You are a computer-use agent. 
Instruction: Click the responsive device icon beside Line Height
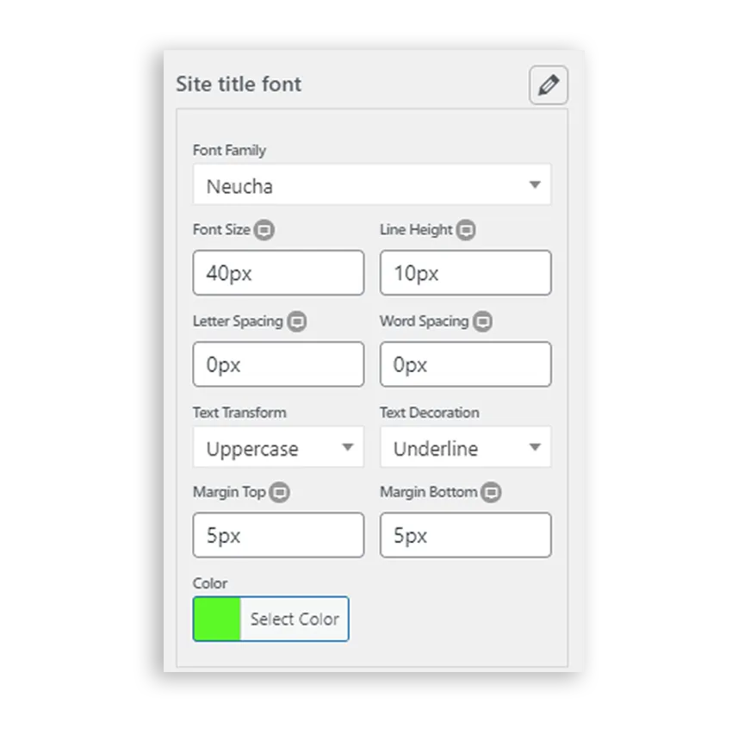466,230
